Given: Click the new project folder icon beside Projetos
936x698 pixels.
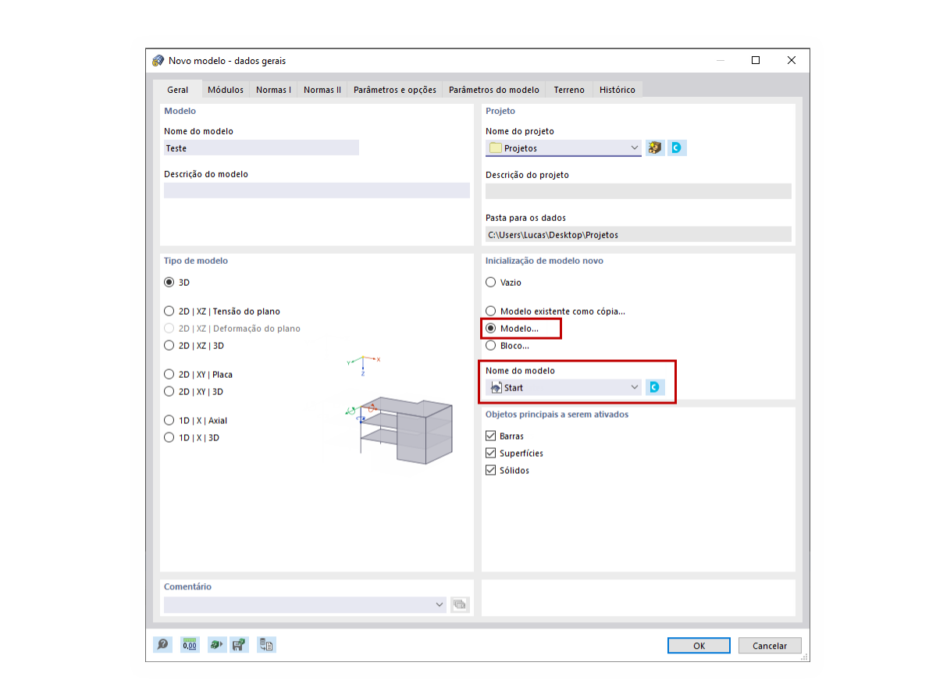Looking at the screenshot, I should [654, 148].
